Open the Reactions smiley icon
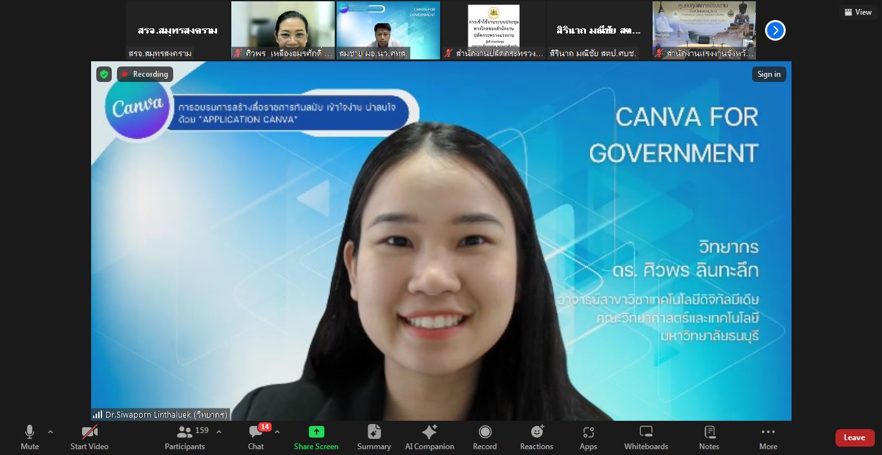882x455 pixels. coord(537,432)
